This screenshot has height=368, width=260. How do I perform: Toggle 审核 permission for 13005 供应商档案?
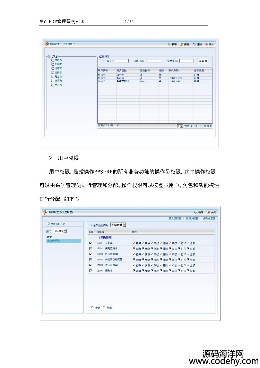tap(170, 265)
